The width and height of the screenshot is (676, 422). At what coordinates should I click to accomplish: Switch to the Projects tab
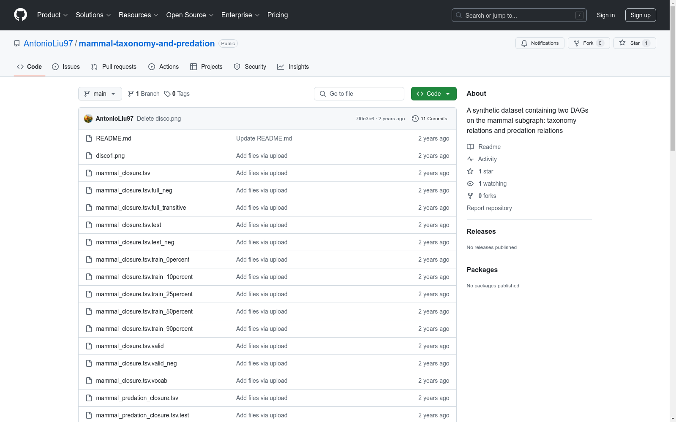click(206, 67)
